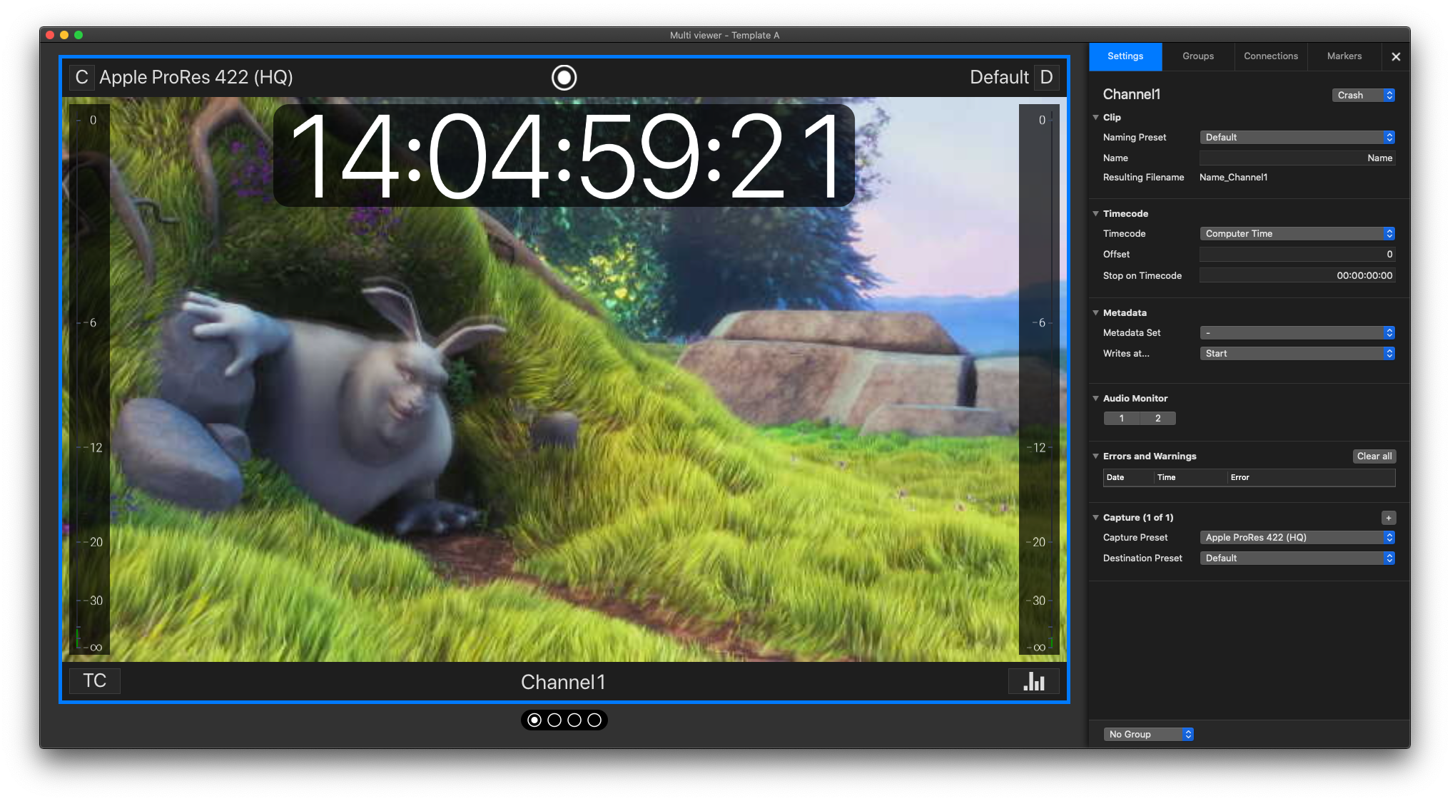Image resolution: width=1450 pixels, height=801 pixels.
Task: Switch to the Settings tab
Action: pyautogui.click(x=1125, y=56)
